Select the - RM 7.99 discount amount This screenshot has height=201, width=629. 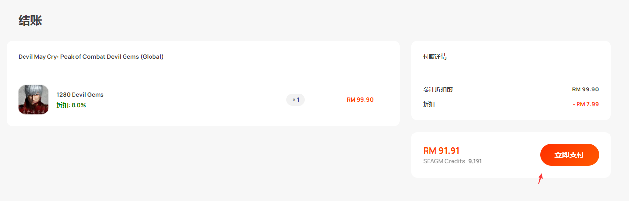[585, 104]
